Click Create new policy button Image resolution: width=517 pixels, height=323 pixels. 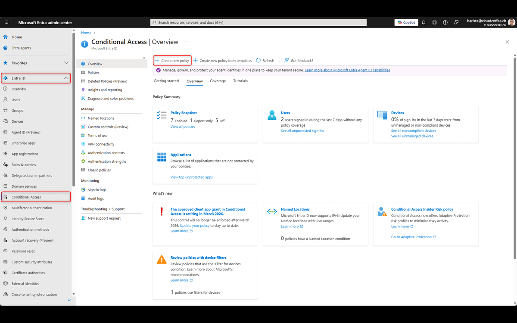[172, 61]
